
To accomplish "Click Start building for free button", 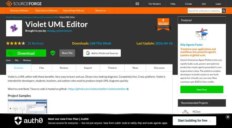I will (194, 121).
